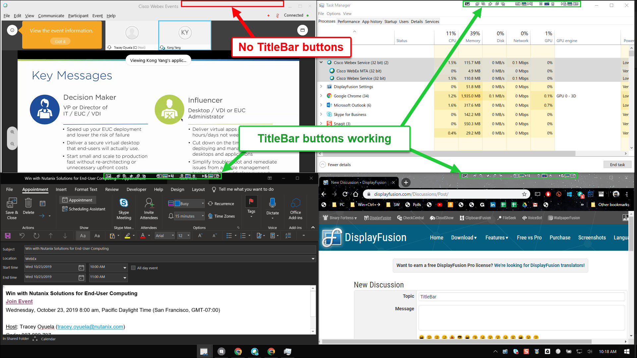Open the 15 minutes reminder dropdown
This screenshot has height=358, width=637.
pos(203,216)
